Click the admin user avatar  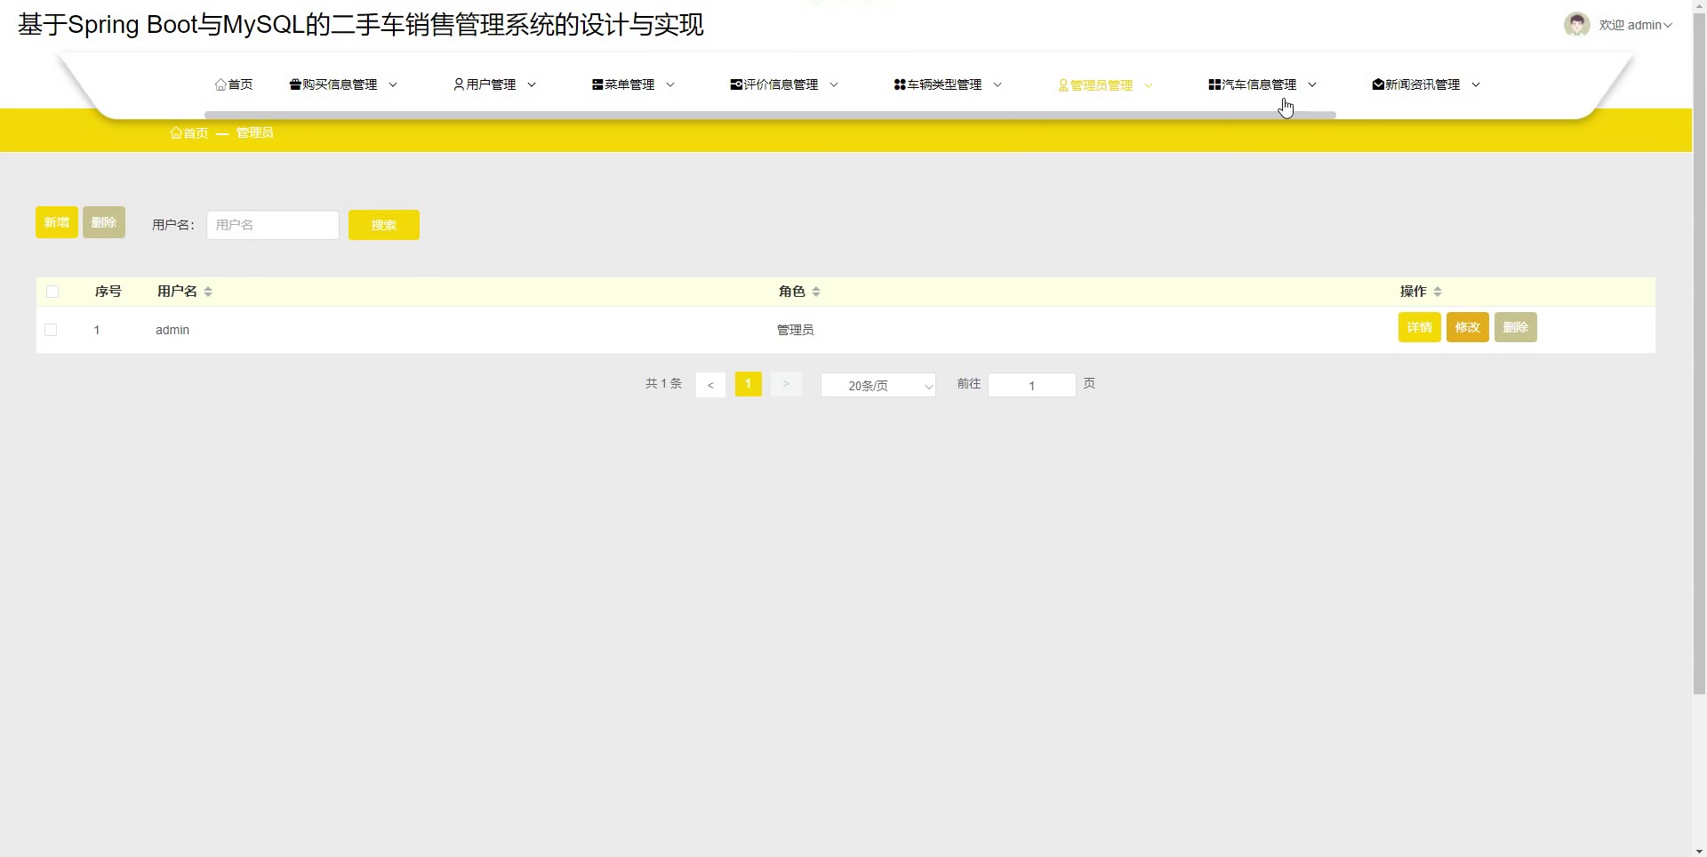pos(1576,25)
